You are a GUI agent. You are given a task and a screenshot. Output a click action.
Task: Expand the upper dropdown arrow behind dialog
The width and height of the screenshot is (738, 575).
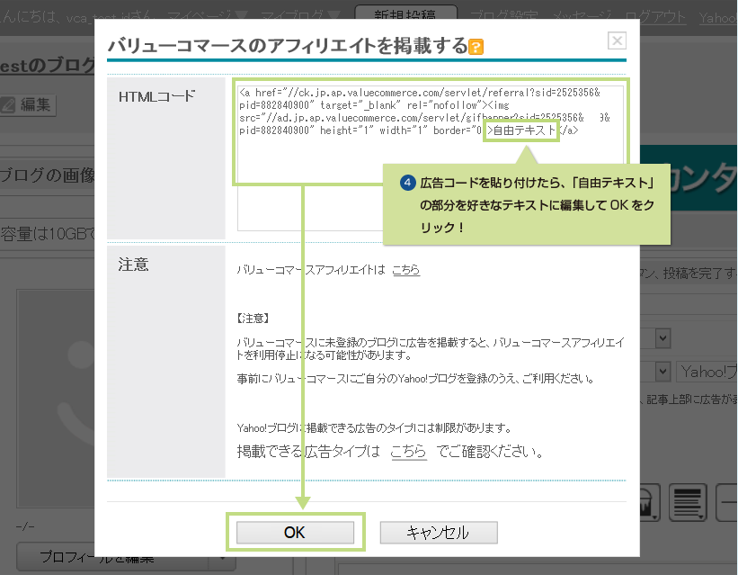(662, 338)
